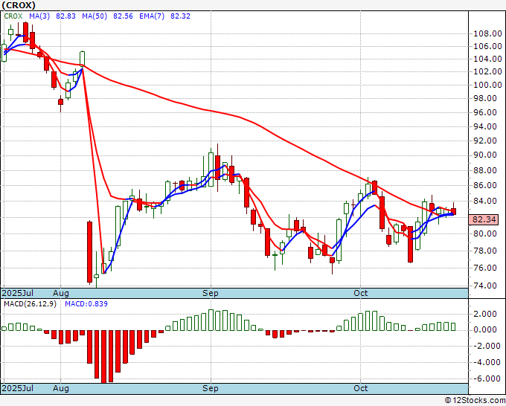Click the 108.00 price axis label
This screenshot has width=506, height=406.
click(x=487, y=33)
